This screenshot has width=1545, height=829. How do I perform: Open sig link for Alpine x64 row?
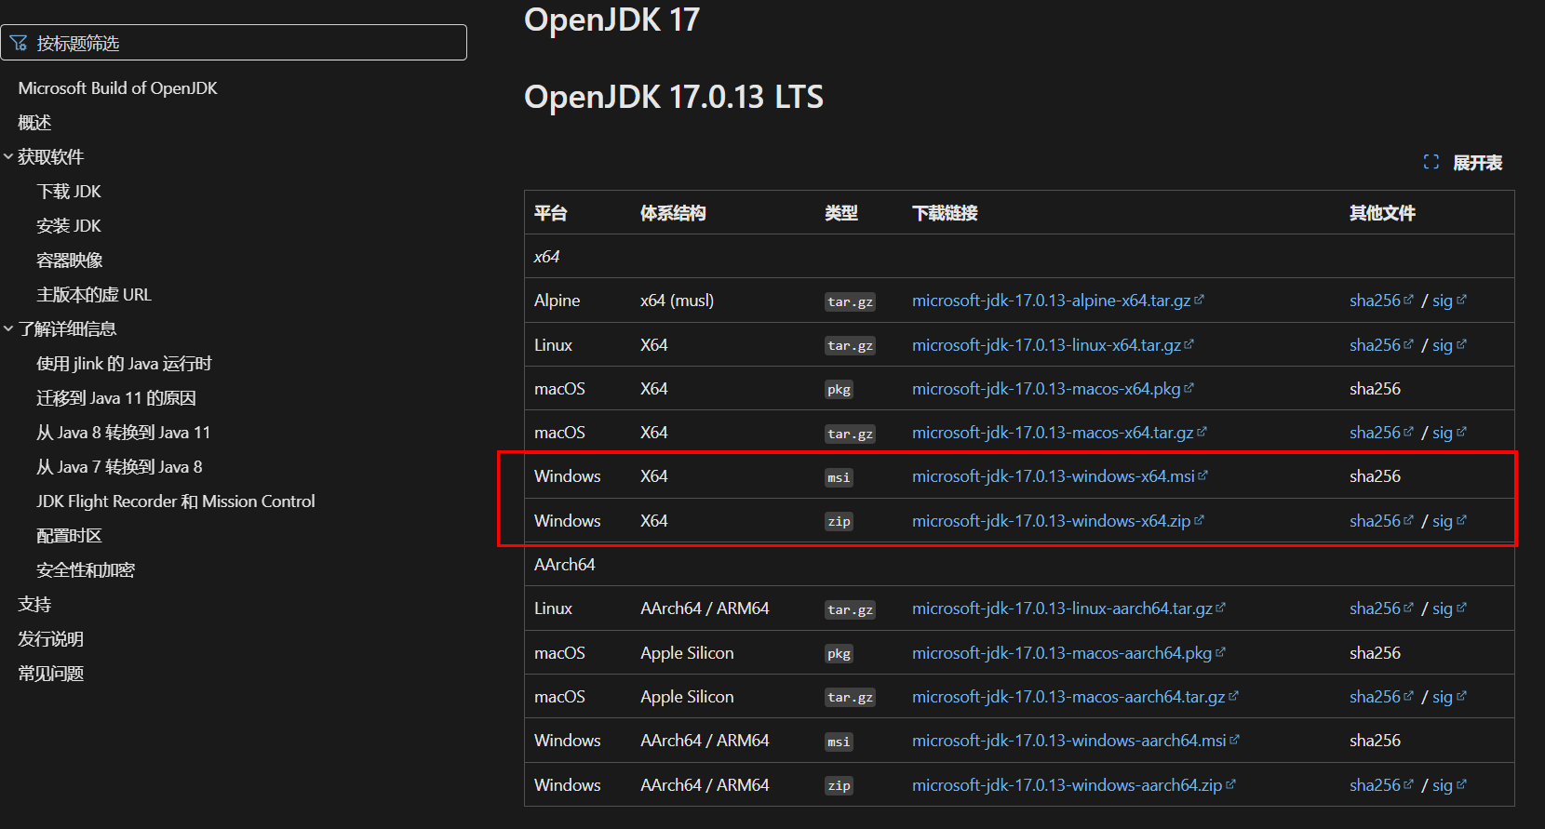click(1449, 300)
